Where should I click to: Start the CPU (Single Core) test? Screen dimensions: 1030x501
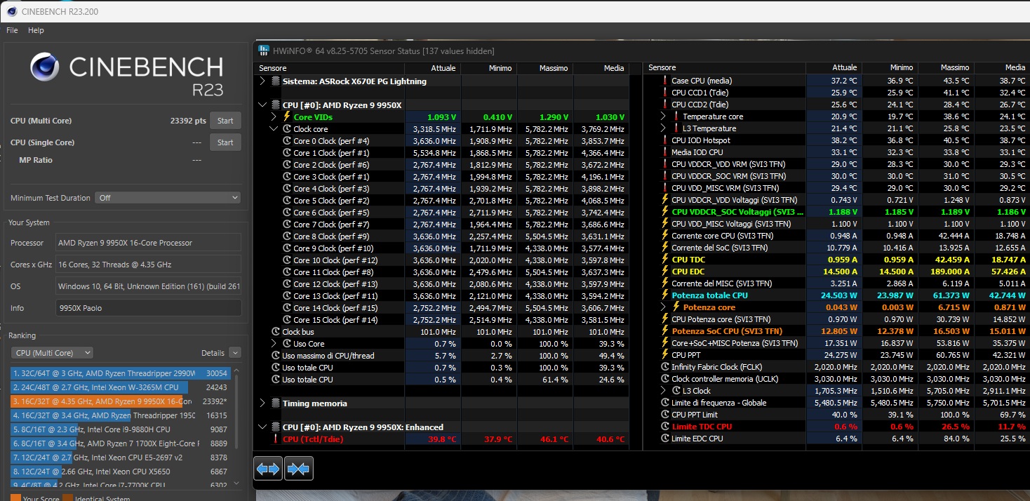point(225,142)
